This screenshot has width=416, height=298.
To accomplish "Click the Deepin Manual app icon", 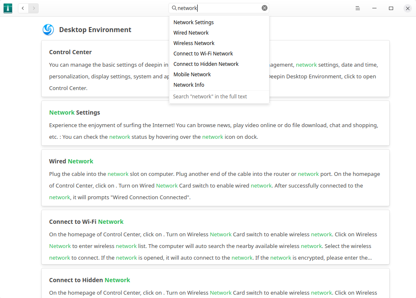I will pyautogui.click(x=8, y=8).
